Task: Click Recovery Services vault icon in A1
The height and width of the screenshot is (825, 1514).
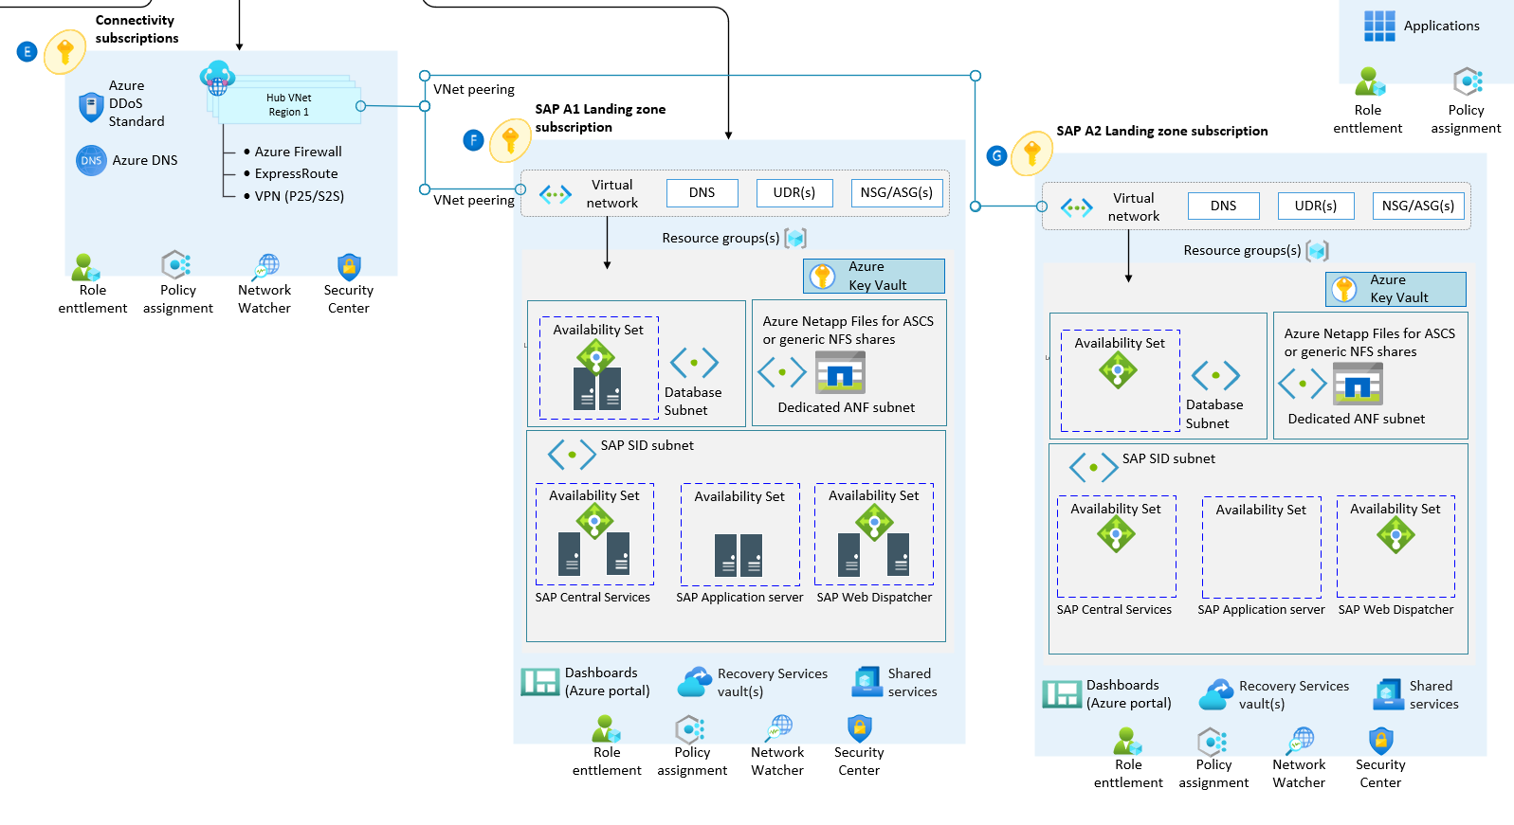Action: coord(695,682)
